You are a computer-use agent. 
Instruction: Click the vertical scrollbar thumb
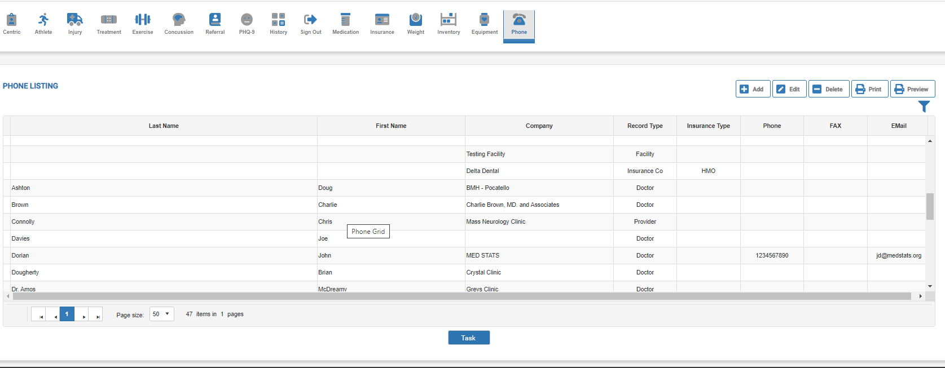coord(930,206)
